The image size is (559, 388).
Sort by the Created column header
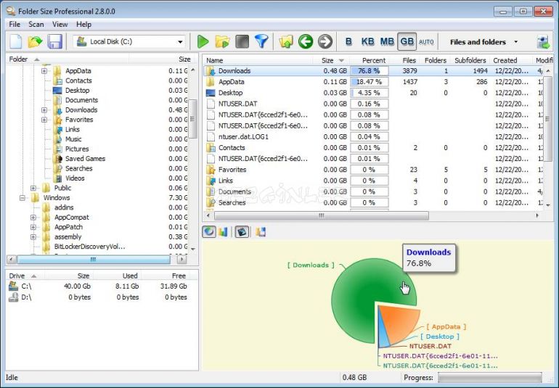pyautogui.click(x=511, y=60)
